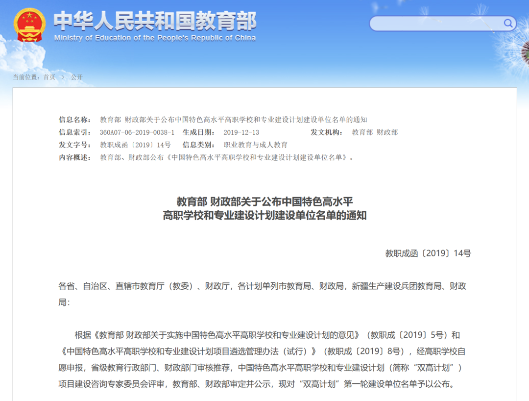529x401 pixels.
Task: Click the bold centered notice title heading
Action: coord(264,208)
